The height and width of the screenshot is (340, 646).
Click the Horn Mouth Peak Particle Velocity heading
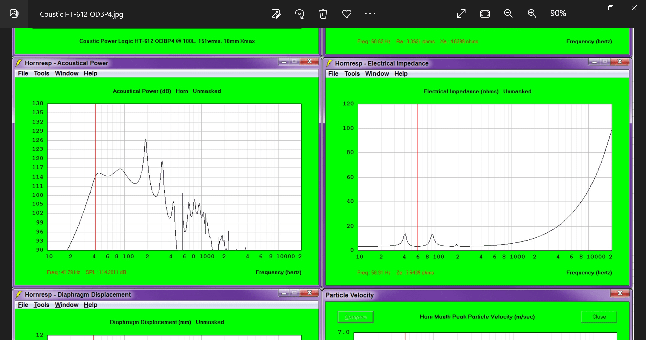tap(477, 317)
